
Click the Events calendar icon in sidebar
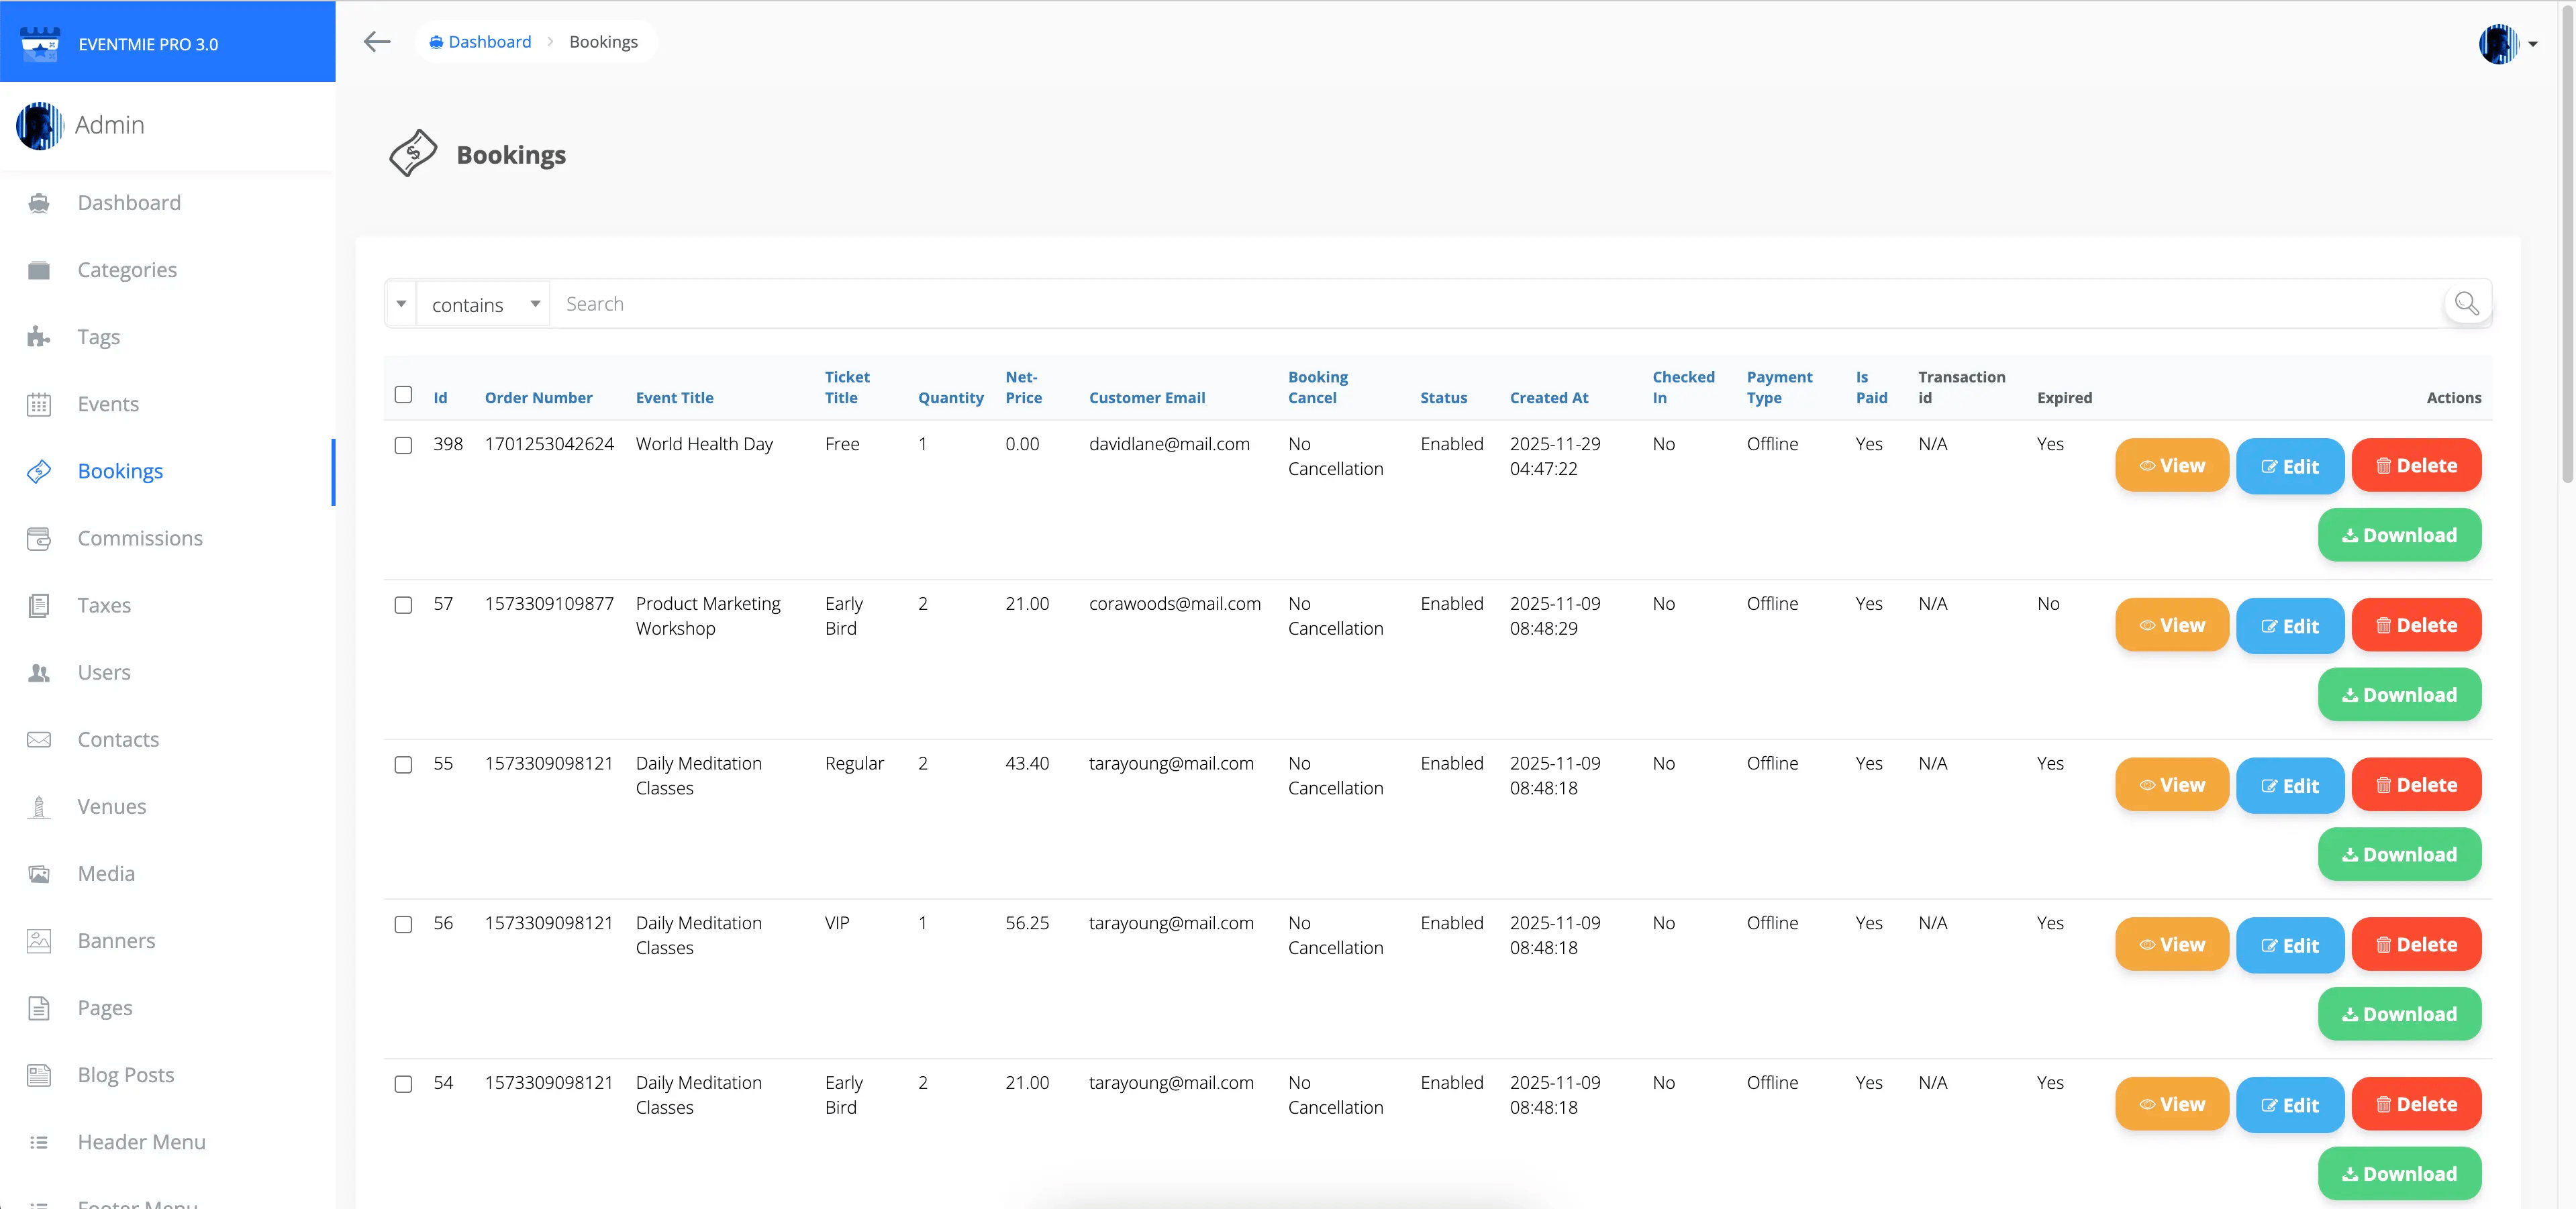tap(39, 404)
